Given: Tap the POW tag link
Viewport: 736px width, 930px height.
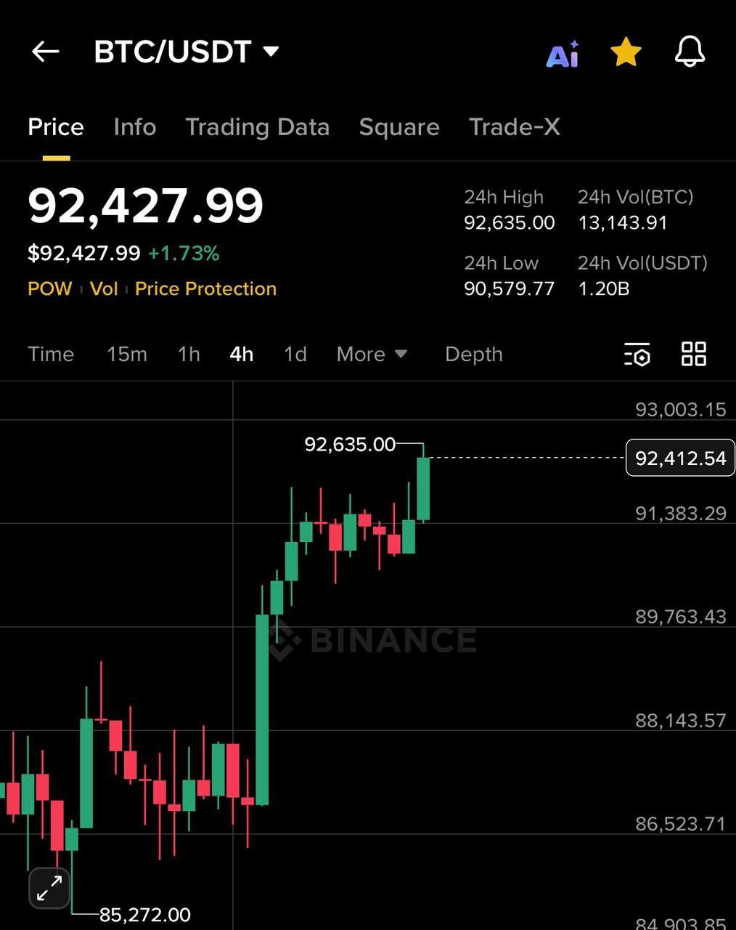Looking at the screenshot, I should tap(49, 289).
